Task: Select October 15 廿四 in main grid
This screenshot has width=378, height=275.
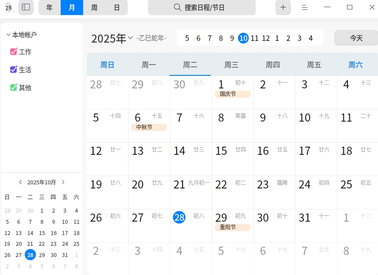Action: (x=233, y=159)
